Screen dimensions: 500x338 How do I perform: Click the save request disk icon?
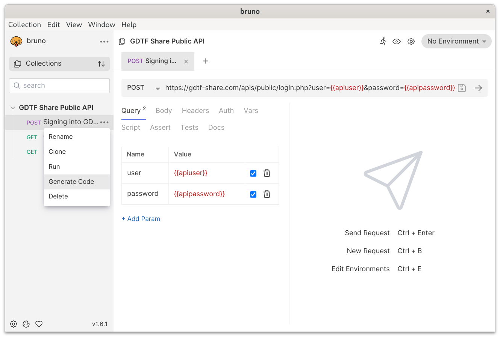(462, 88)
